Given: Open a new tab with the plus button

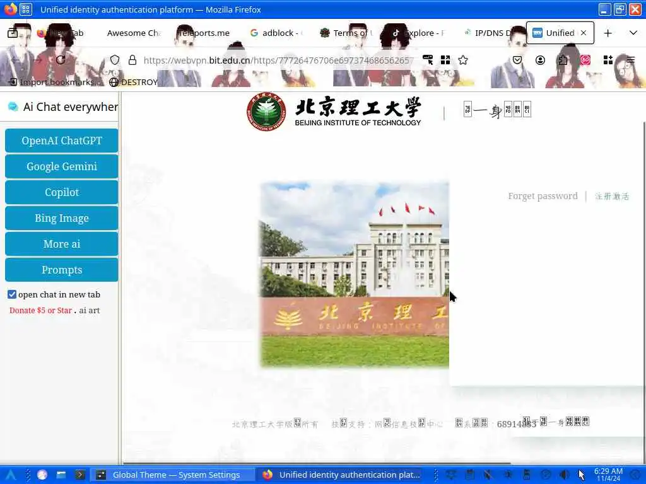Looking at the screenshot, I should coord(608,33).
